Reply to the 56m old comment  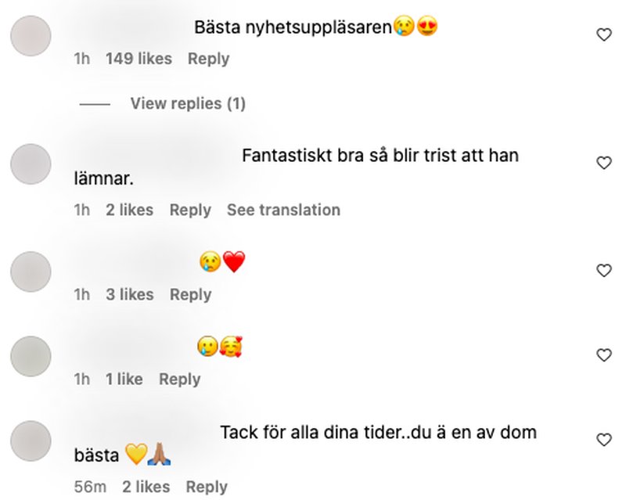[x=207, y=487]
